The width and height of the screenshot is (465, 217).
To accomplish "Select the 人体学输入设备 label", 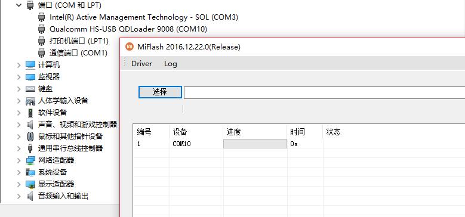I will 63,101.
